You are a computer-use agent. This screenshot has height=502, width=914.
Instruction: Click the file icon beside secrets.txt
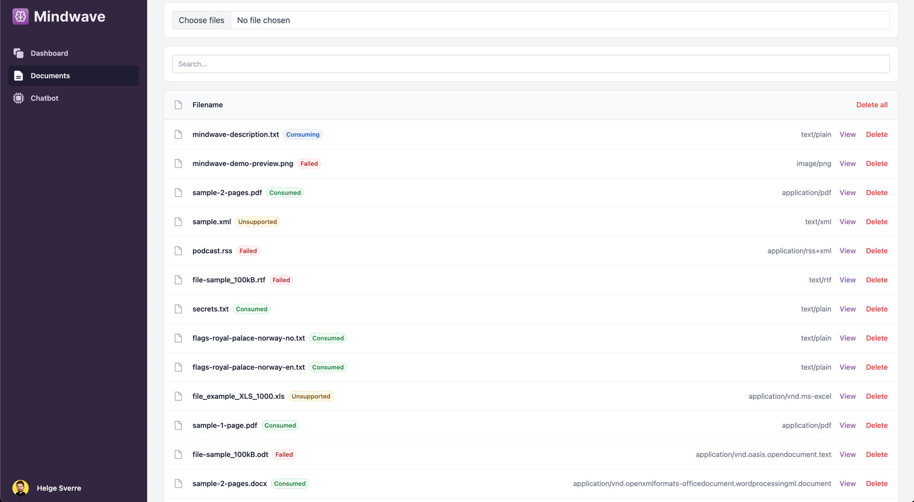pyautogui.click(x=178, y=309)
